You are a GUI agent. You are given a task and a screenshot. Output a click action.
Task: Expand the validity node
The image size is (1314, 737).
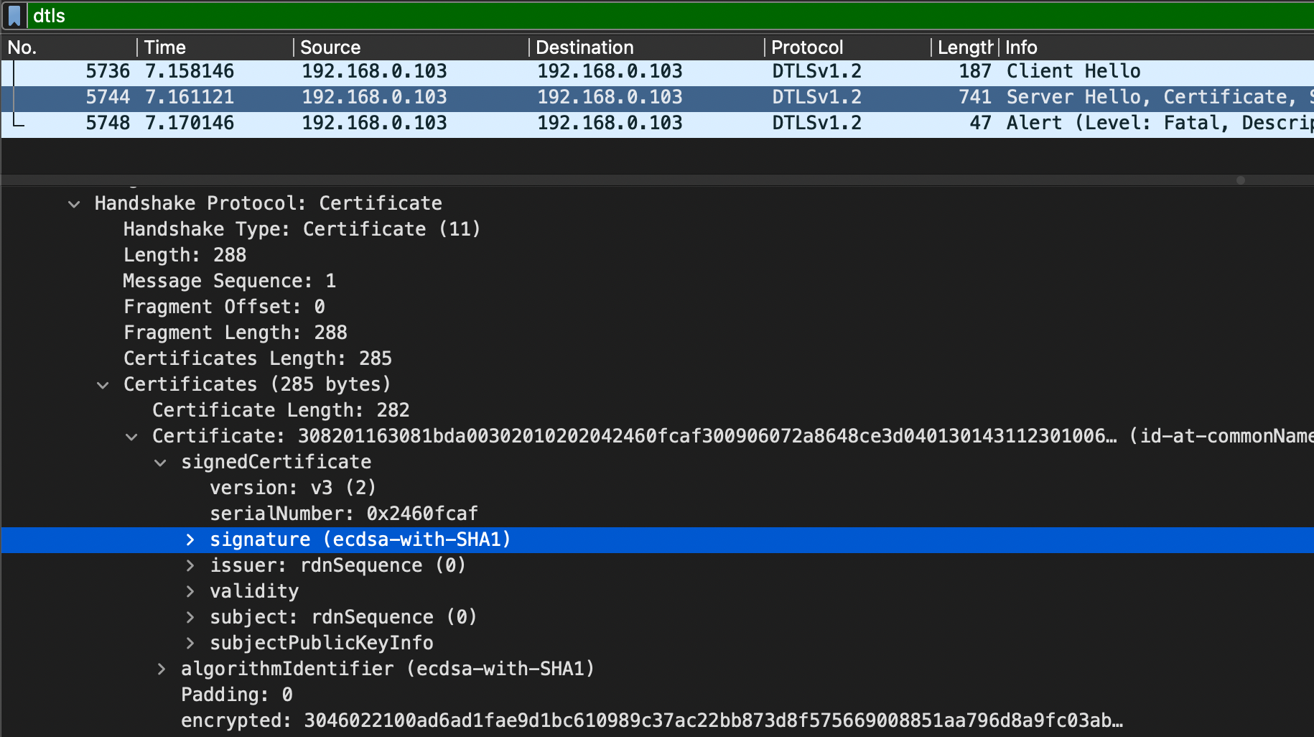coord(190,591)
